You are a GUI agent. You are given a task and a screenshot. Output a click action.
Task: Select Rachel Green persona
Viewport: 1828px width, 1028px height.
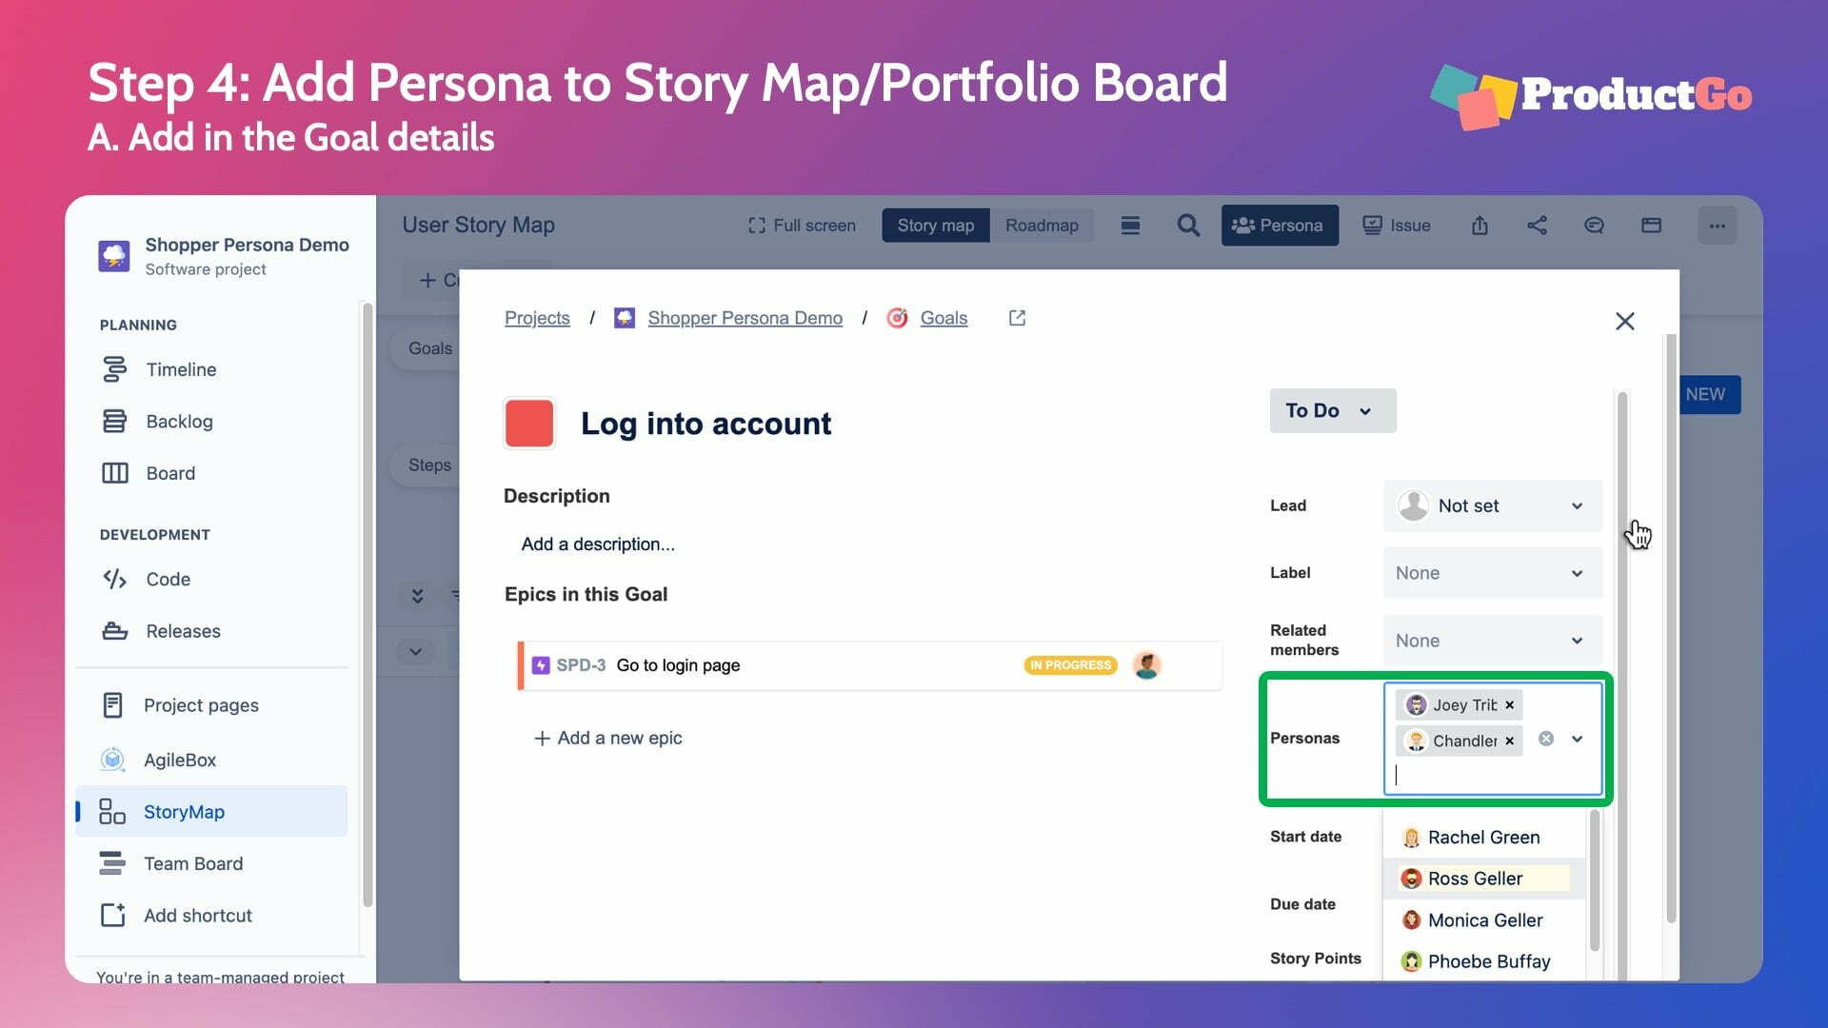pyautogui.click(x=1483, y=838)
